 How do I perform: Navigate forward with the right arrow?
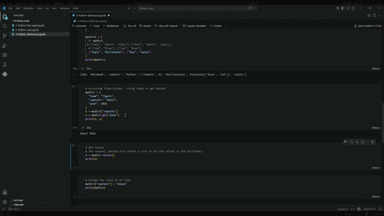click(134, 8)
